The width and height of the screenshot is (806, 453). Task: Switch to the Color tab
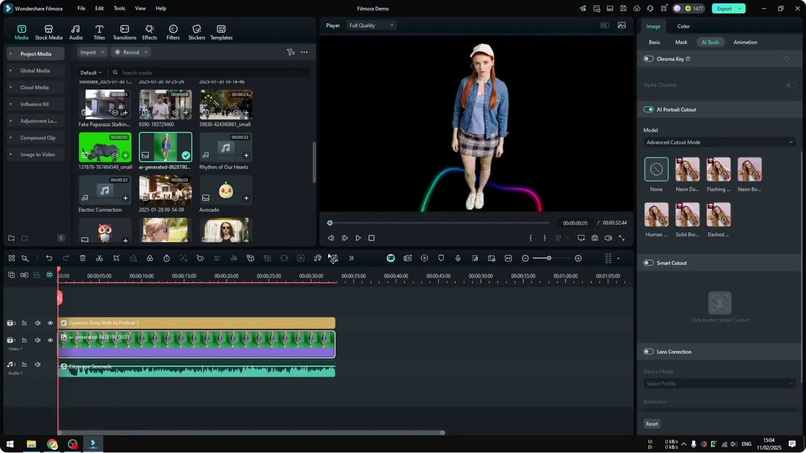tap(683, 26)
